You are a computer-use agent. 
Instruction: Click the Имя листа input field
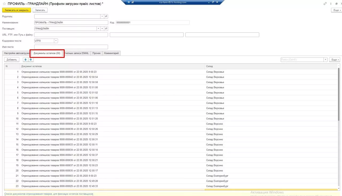71,47
